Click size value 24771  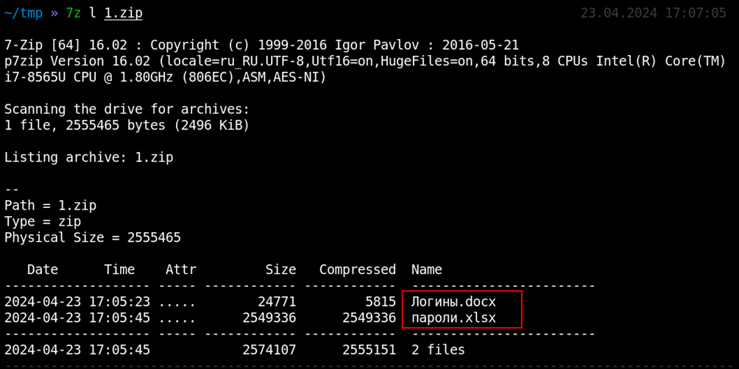[x=277, y=301]
